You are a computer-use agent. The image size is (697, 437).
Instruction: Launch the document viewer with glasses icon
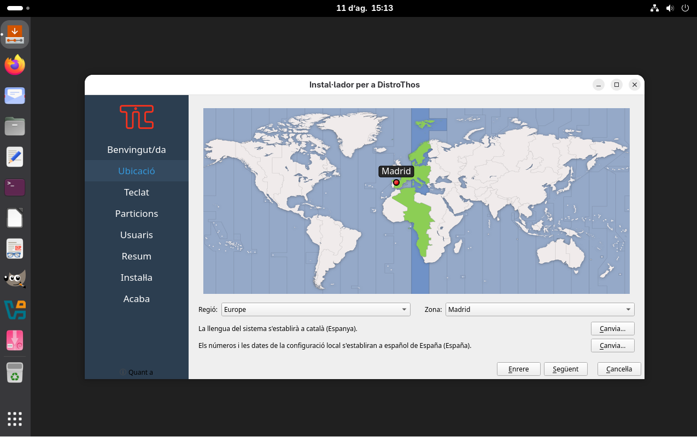click(15, 249)
